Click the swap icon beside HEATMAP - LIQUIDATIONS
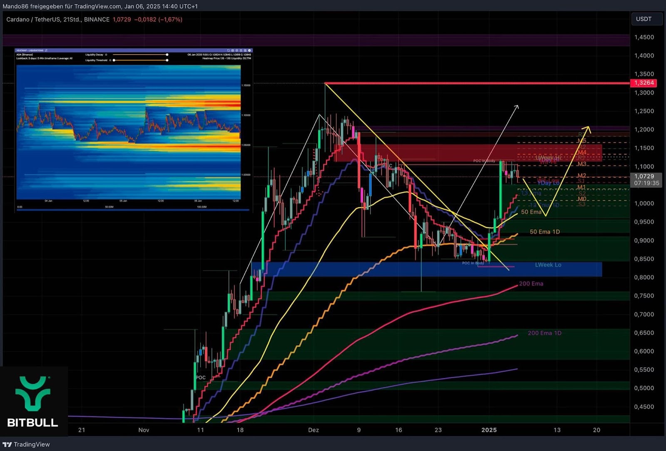The height and width of the screenshot is (451, 666). tap(46, 50)
